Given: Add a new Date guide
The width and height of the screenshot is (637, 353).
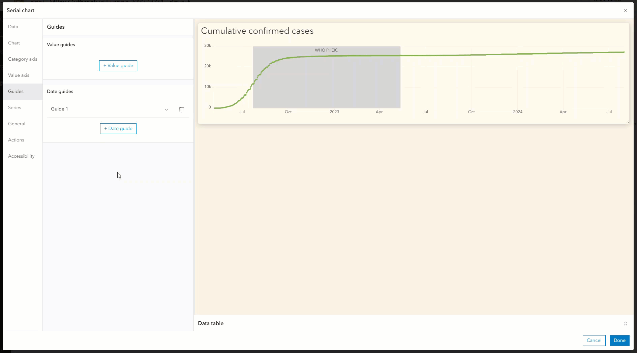Looking at the screenshot, I should [118, 128].
